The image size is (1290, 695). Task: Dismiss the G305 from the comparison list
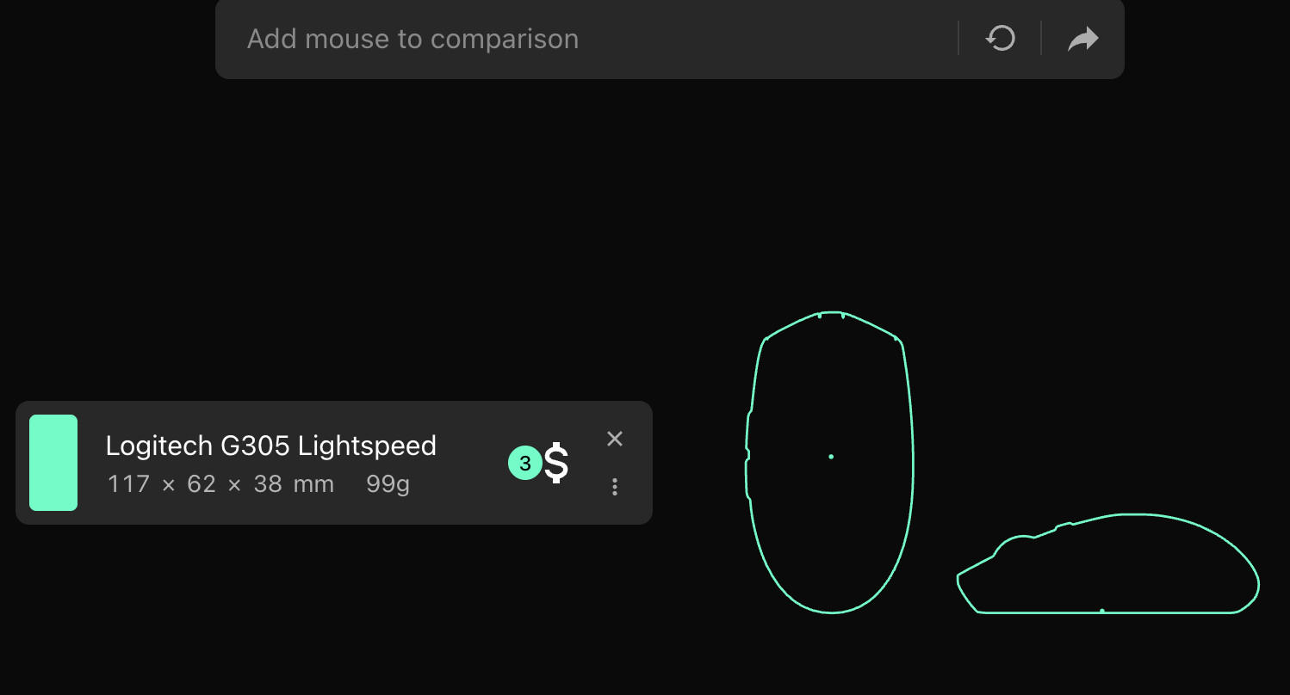[x=615, y=439]
